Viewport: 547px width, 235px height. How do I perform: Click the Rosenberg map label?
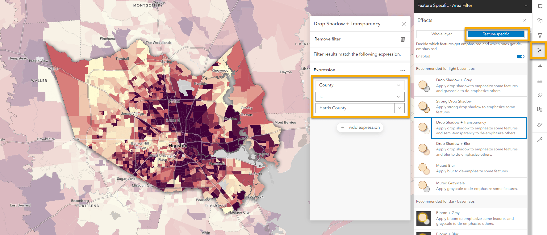point(80,201)
